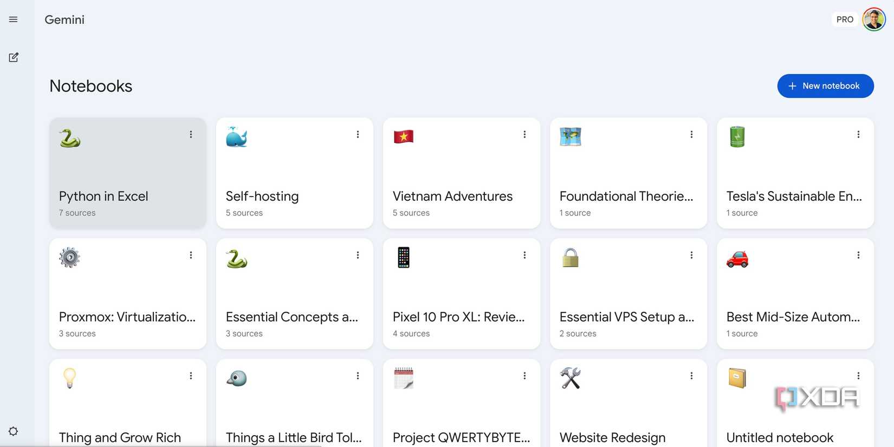Screen dimensions: 894x447
Task: Create a new notebook
Action: pyautogui.click(x=825, y=86)
